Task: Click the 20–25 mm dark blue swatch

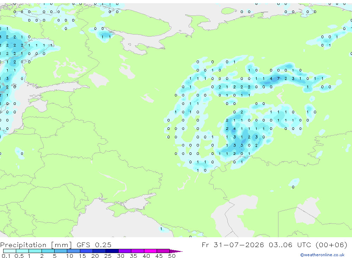Action: [99, 251]
